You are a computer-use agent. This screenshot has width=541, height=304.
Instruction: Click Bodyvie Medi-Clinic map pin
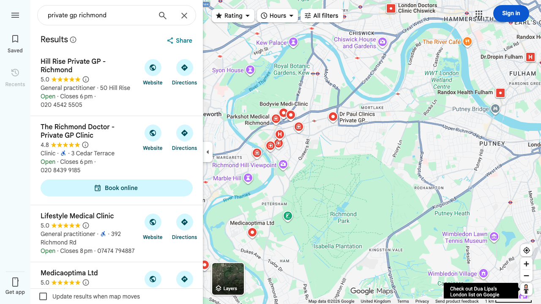coord(284,113)
